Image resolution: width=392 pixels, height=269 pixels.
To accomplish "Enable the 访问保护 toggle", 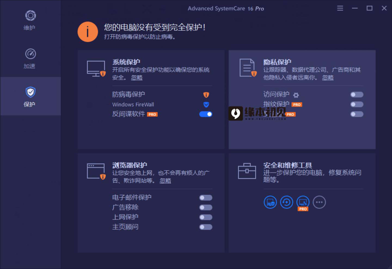I will pyautogui.click(x=357, y=95).
